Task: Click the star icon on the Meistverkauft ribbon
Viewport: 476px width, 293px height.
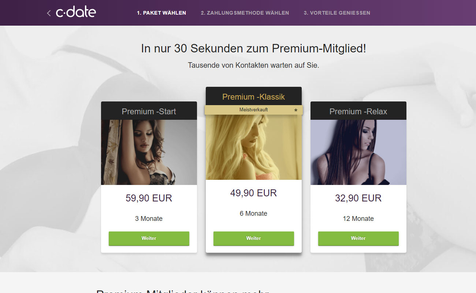Action: tap(296, 110)
